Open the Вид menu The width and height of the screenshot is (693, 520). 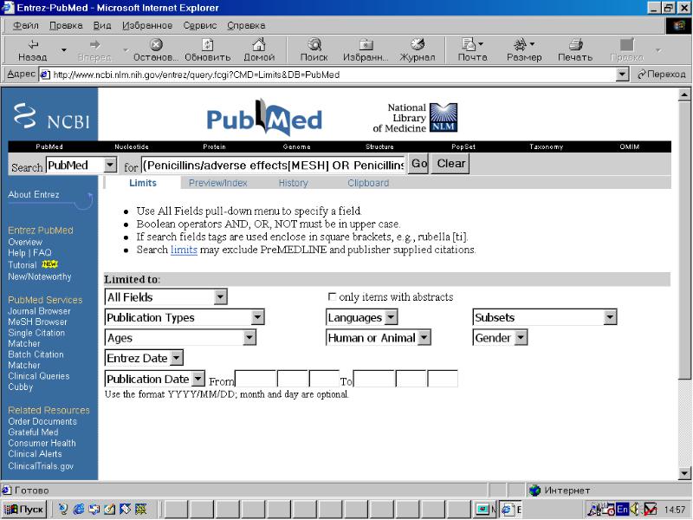coord(102,25)
